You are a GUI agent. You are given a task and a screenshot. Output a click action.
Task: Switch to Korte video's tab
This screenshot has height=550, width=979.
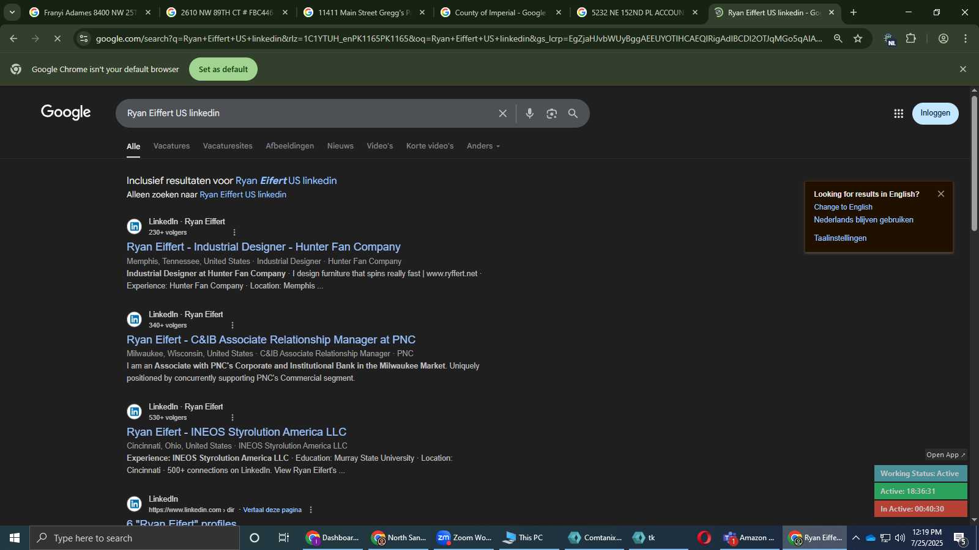430,146
